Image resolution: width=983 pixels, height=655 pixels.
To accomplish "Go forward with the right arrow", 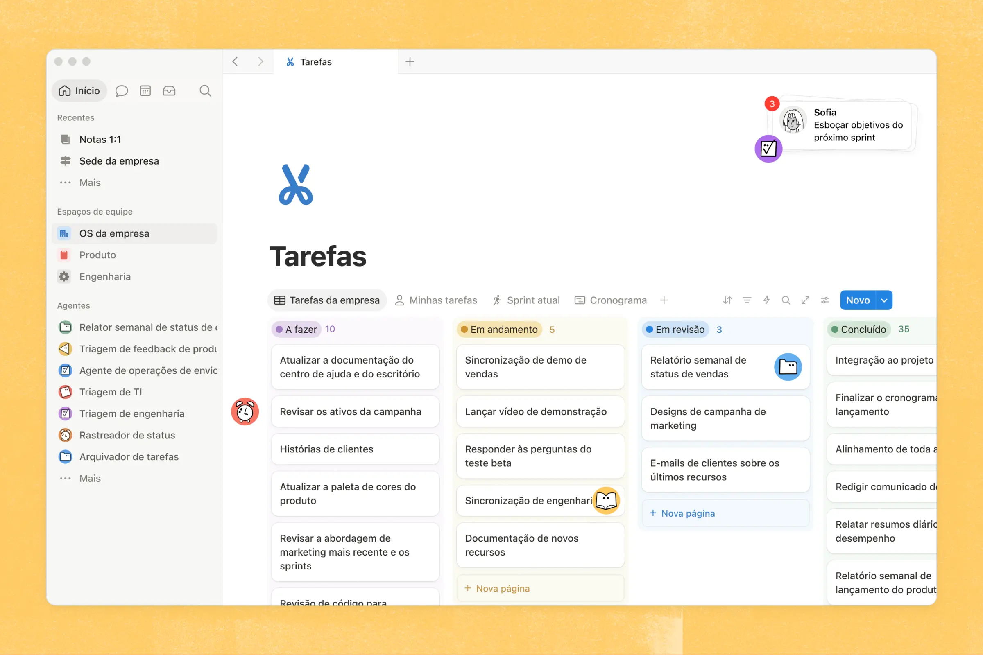I will (261, 62).
